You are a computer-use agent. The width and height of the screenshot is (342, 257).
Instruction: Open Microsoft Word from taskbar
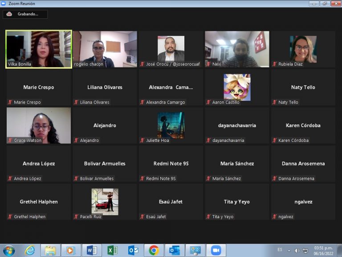point(92,250)
